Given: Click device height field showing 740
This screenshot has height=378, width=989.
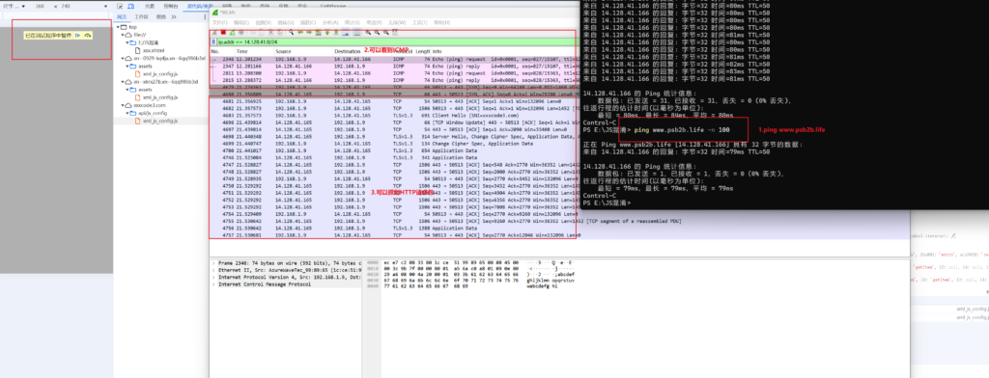Looking at the screenshot, I should [x=66, y=7].
